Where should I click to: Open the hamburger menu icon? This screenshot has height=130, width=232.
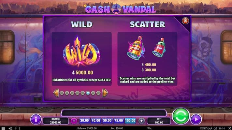tap(3, 128)
